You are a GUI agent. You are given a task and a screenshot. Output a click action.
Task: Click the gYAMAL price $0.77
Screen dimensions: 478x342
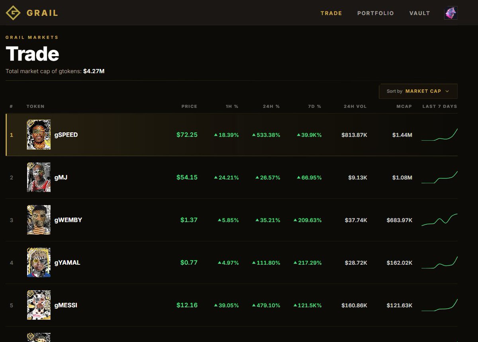click(x=189, y=263)
